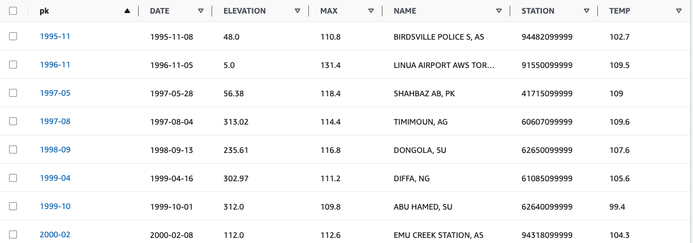This screenshot has width=693, height=243.
Task: Check the row 2000-02 checkbox
Action: coord(13,235)
